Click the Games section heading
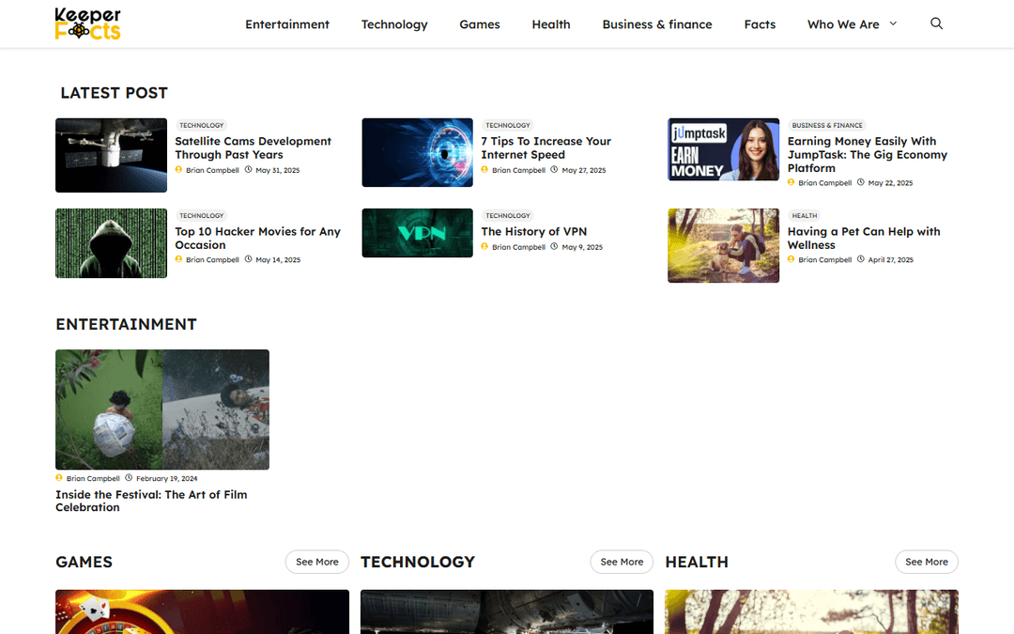Viewport: 1014px width, 634px height. pos(84,563)
